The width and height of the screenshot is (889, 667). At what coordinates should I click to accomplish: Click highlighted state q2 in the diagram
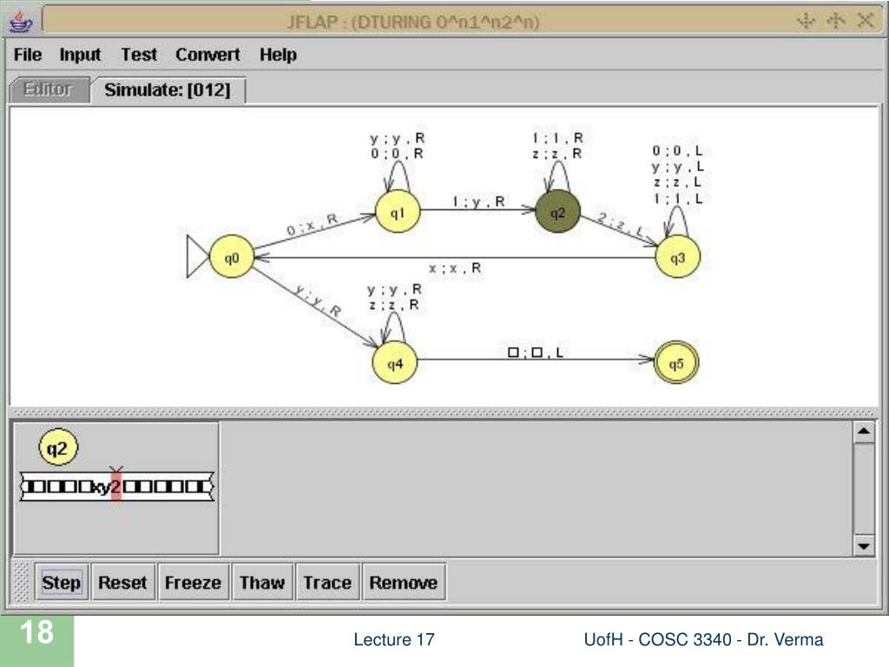tap(558, 212)
